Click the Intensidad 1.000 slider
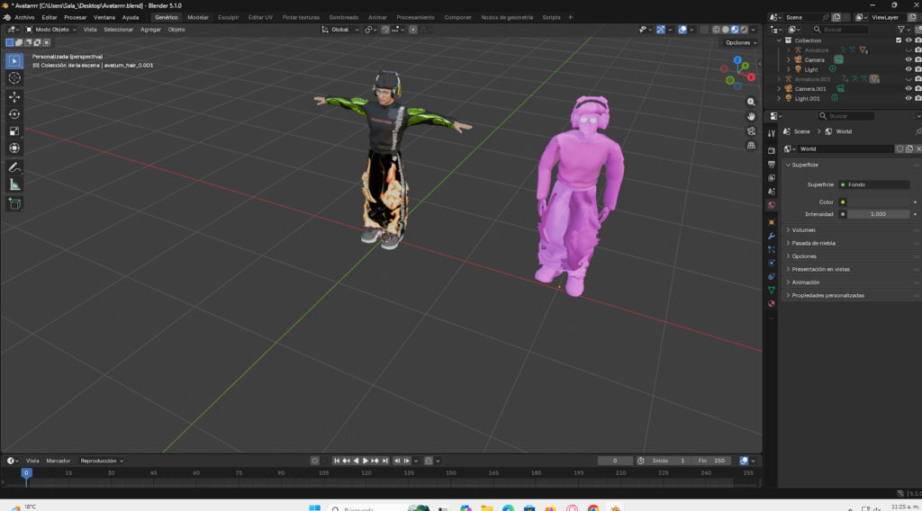922x511 pixels. pos(878,214)
